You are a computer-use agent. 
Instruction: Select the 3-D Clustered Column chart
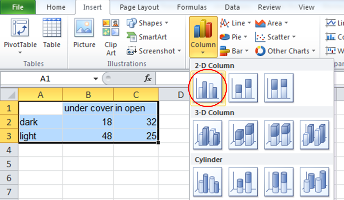(208, 135)
